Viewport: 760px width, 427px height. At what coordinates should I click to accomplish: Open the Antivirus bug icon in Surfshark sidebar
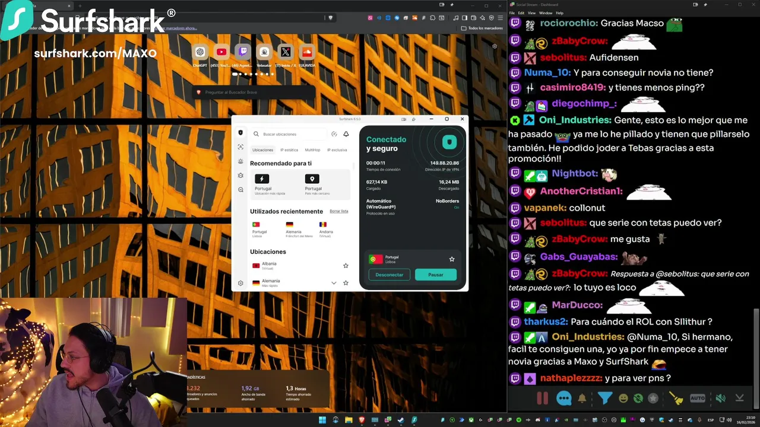click(x=240, y=176)
